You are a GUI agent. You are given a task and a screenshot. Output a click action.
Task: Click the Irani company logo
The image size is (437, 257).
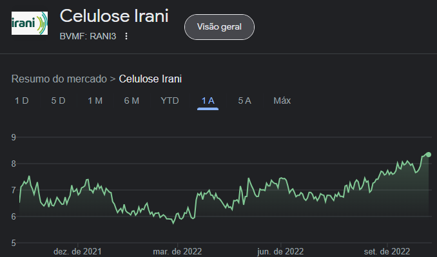pyautogui.click(x=30, y=23)
